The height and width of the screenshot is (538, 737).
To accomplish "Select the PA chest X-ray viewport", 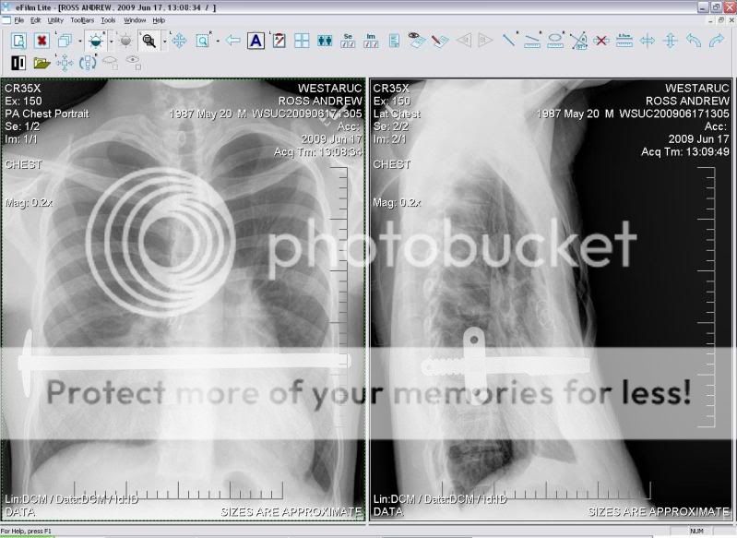I will point(183,299).
